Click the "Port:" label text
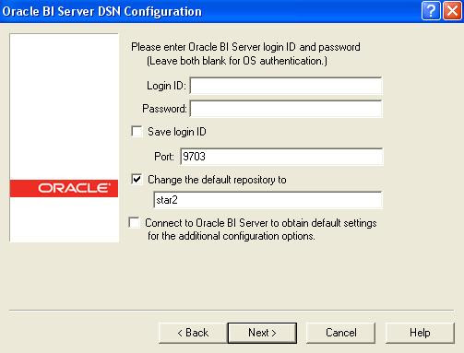The height and width of the screenshot is (353, 464). [164, 157]
